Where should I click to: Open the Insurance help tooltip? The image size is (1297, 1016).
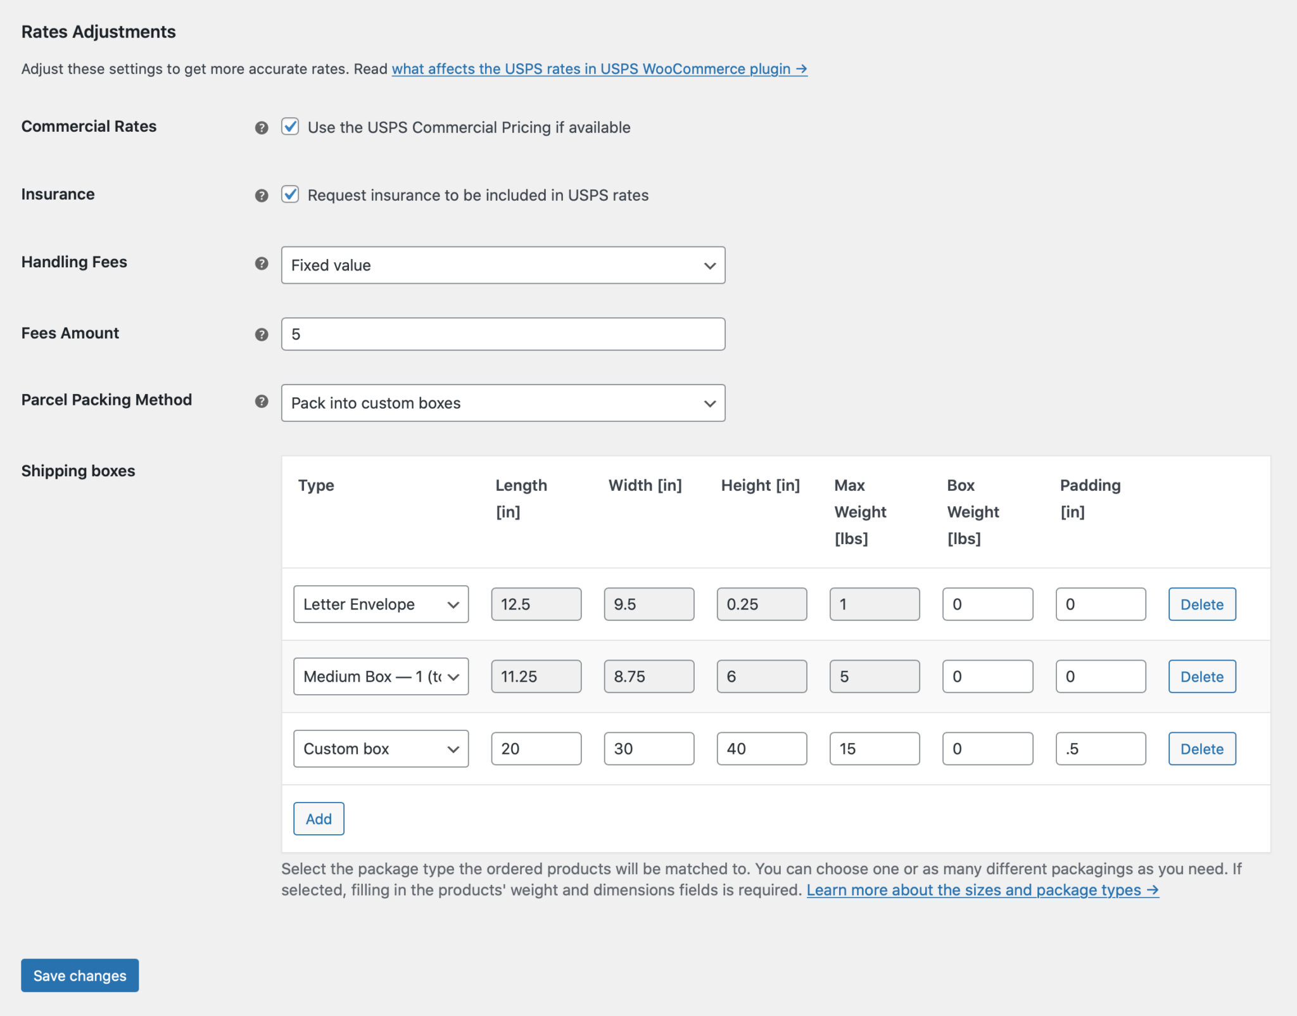click(260, 195)
